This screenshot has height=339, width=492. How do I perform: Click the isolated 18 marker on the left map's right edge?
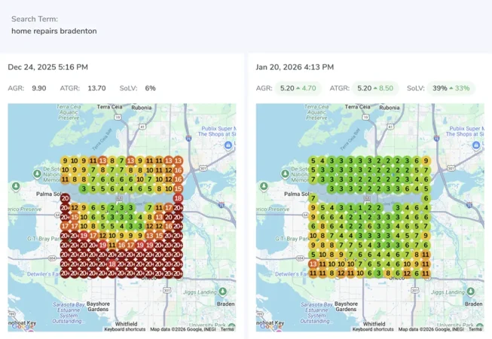tap(179, 198)
